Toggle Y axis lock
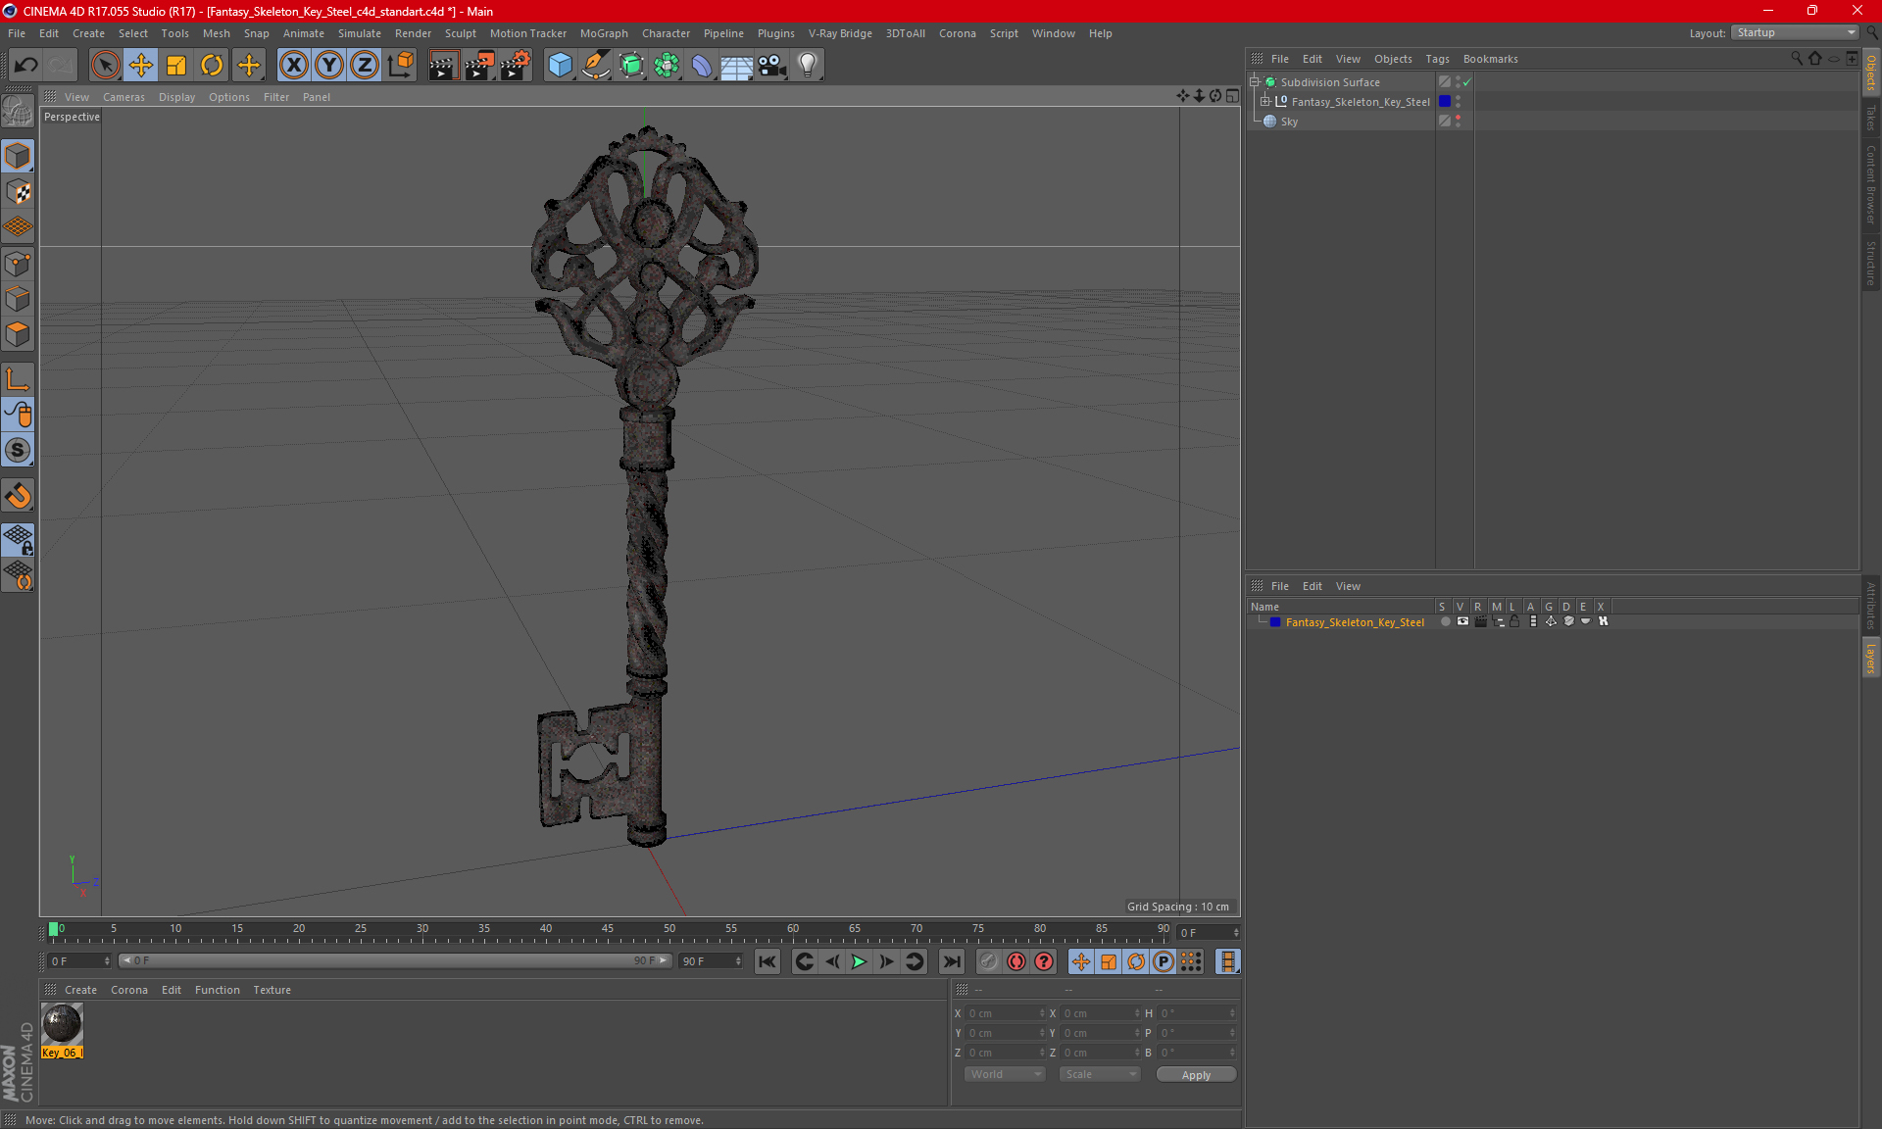 (x=328, y=65)
